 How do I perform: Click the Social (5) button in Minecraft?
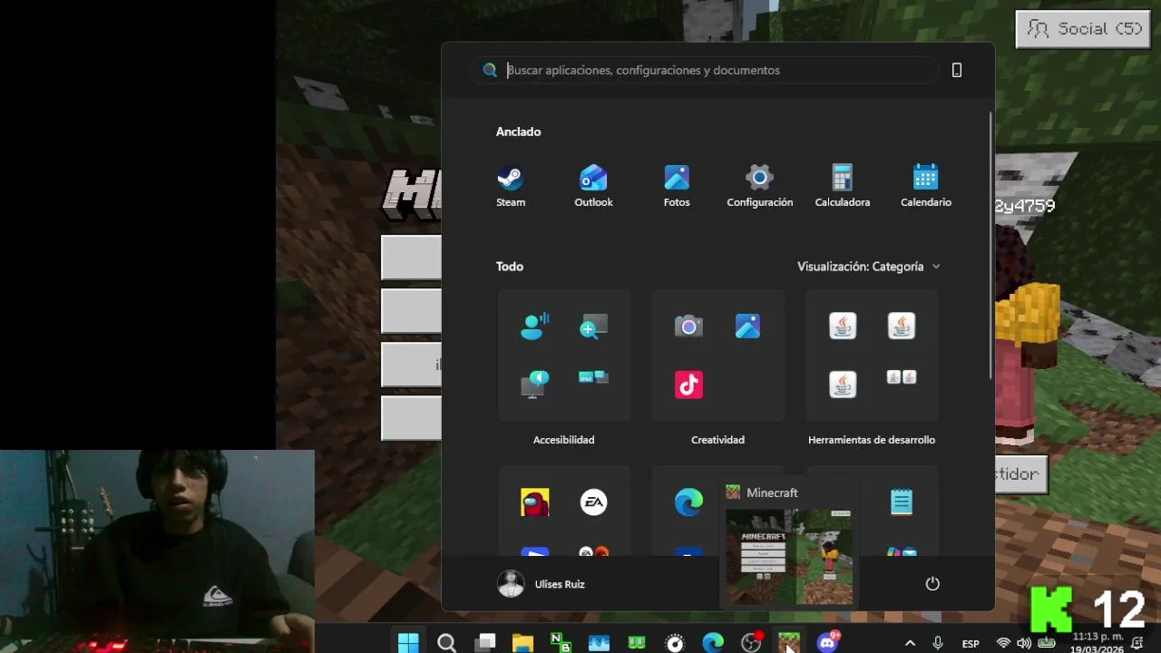(x=1083, y=29)
